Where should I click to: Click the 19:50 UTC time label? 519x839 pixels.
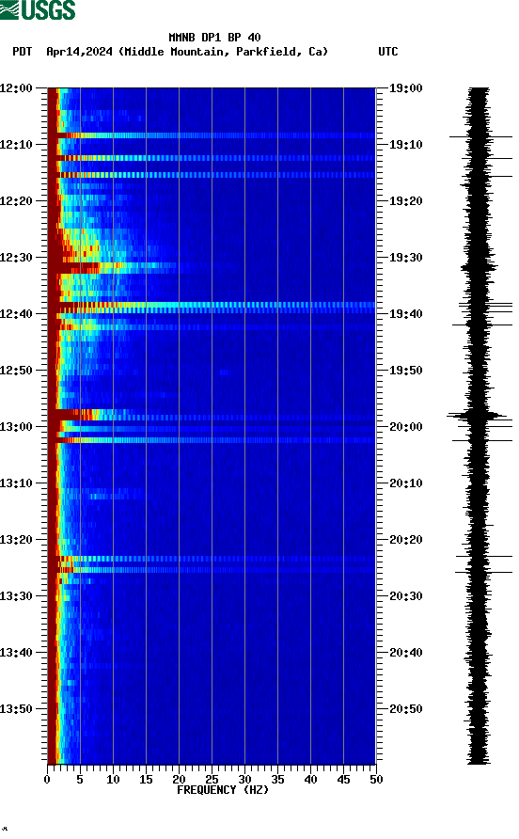tap(405, 371)
